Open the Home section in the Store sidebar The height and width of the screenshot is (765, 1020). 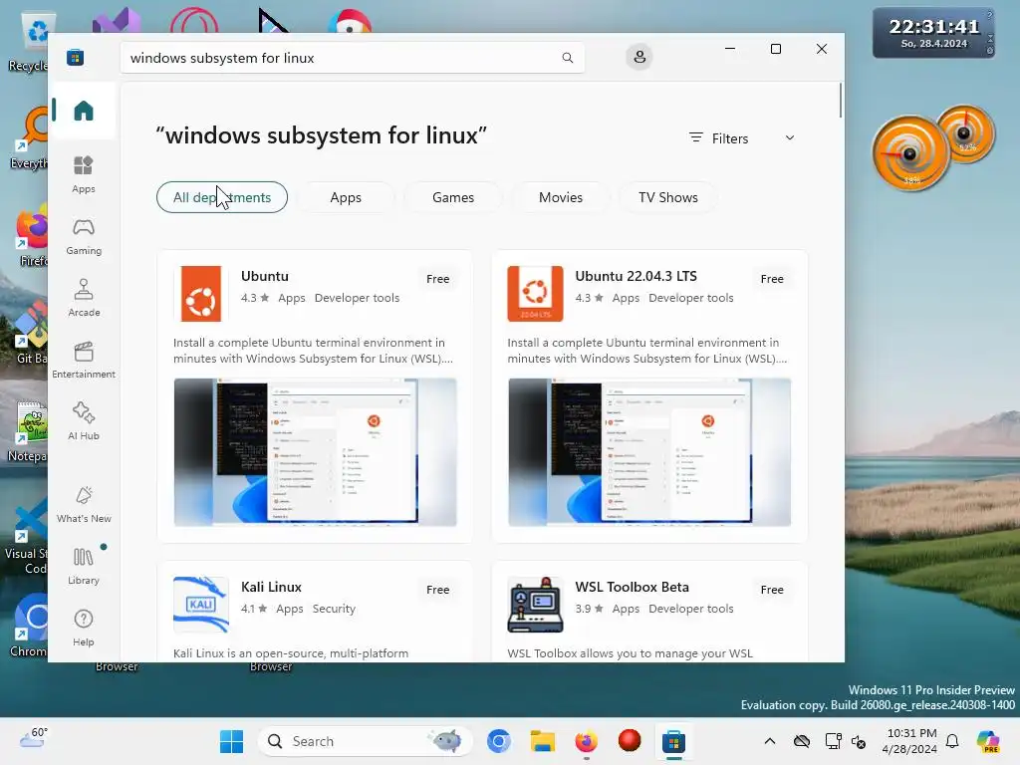tap(84, 111)
